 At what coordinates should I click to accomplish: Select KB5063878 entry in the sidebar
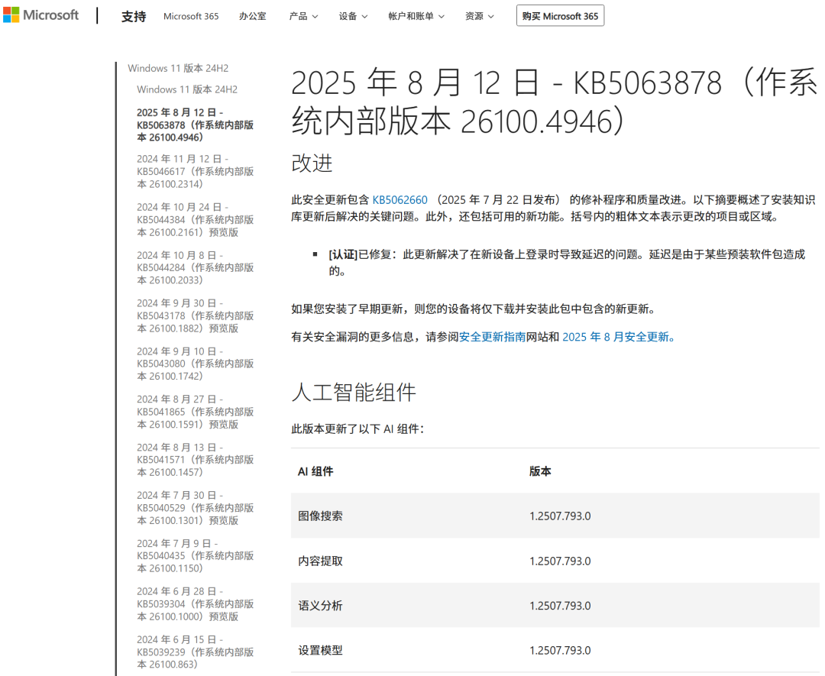(x=196, y=125)
